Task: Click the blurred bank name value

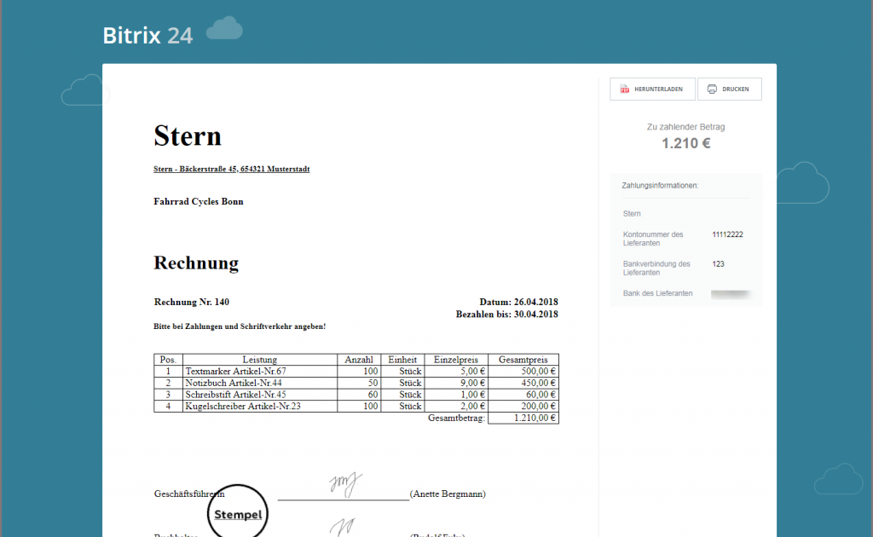Action: [731, 294]
